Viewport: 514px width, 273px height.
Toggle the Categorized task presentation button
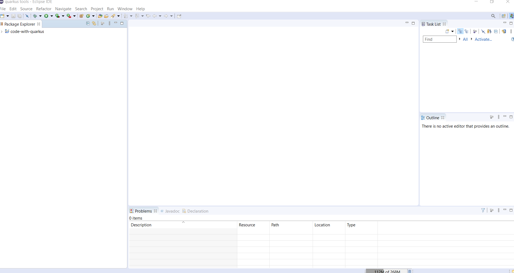pos(460,32)
